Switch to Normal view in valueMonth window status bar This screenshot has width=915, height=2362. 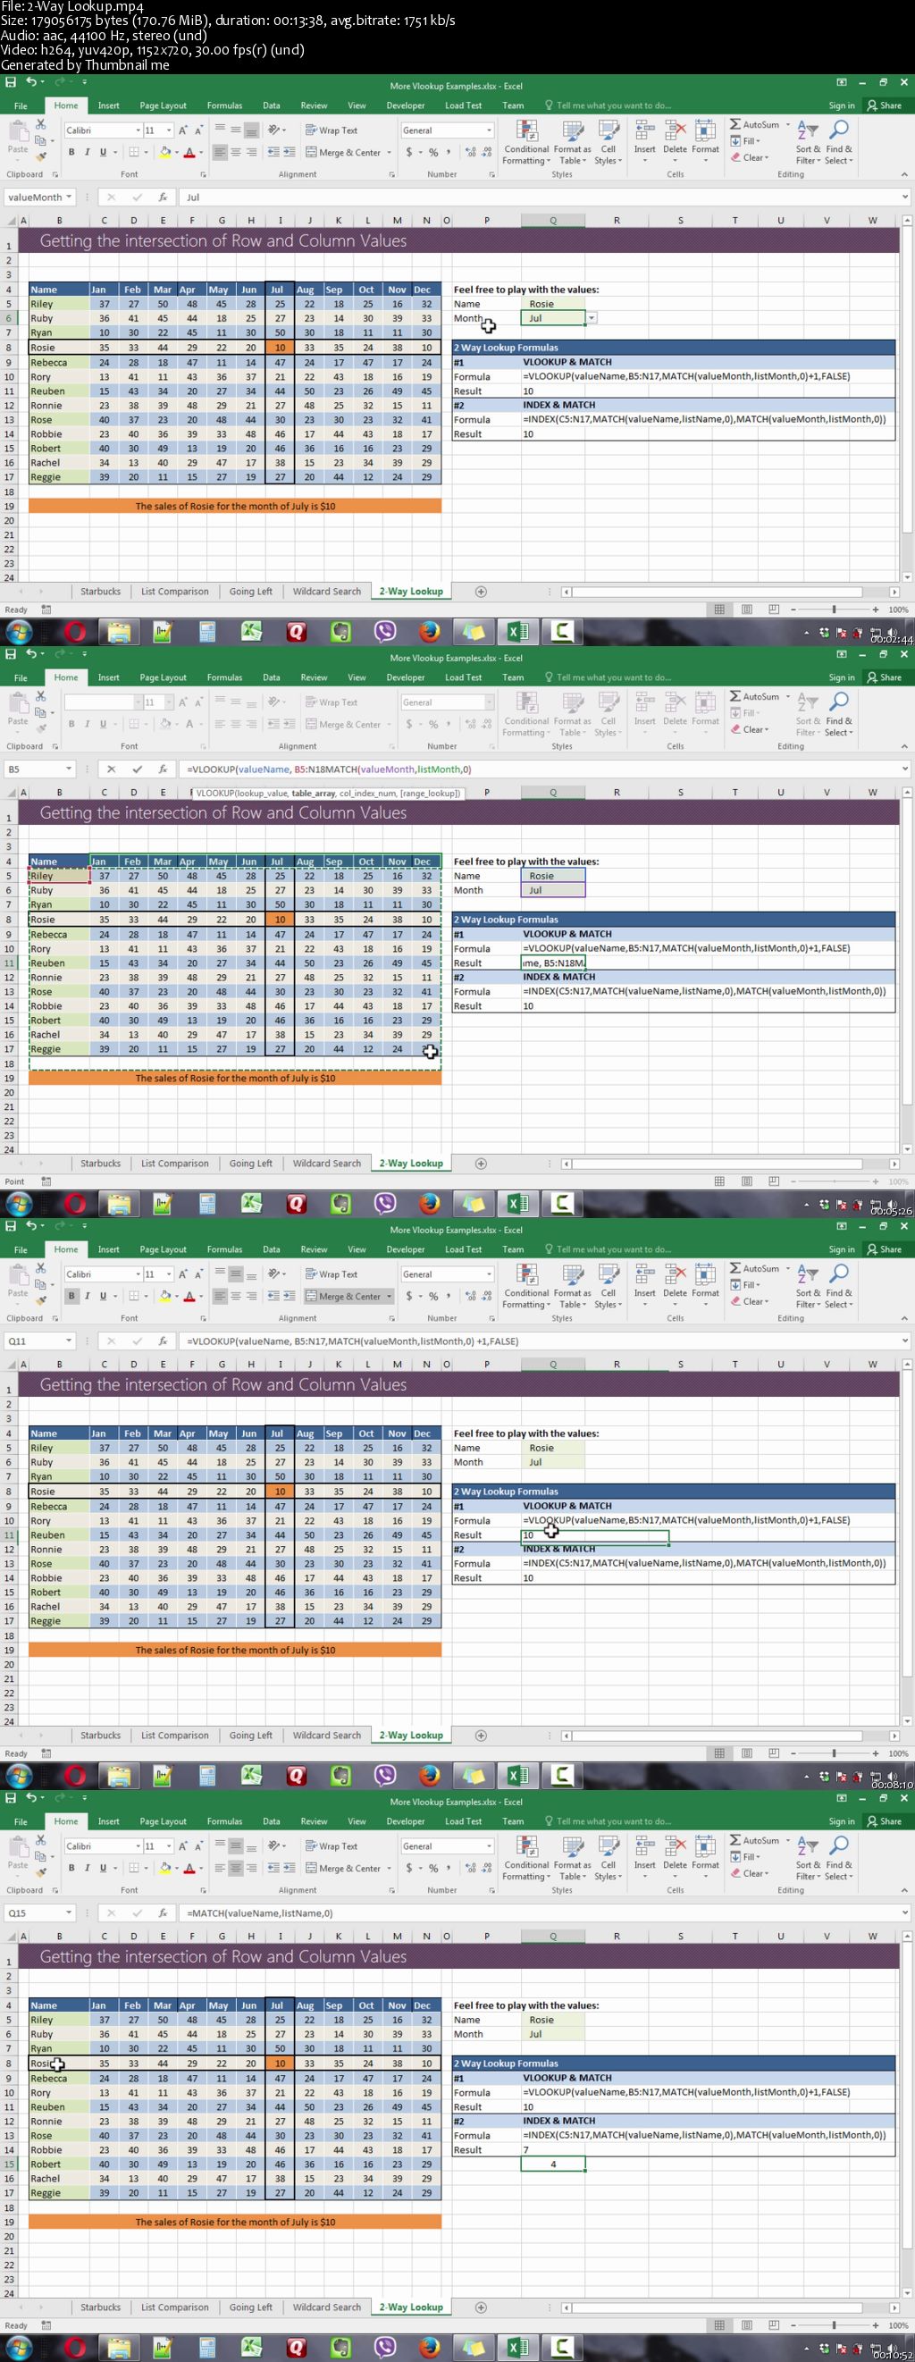718,609
